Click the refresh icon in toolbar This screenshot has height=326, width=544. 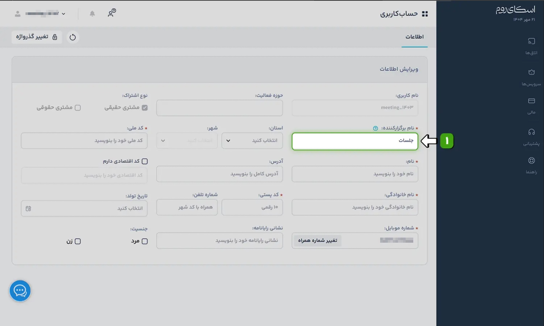(x=73, y=37)
